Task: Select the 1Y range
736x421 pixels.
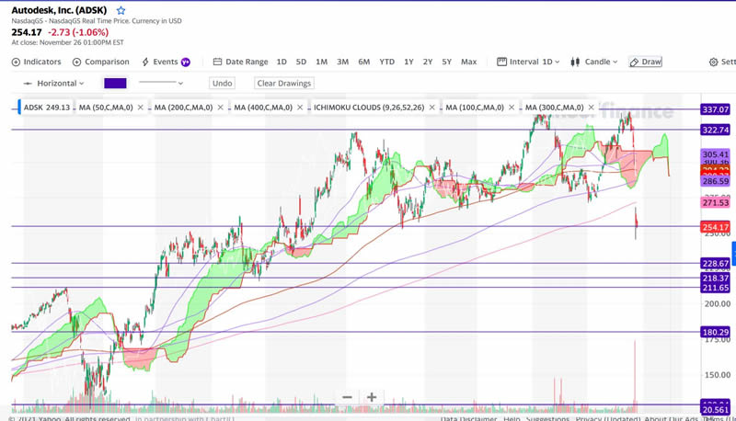Action: point(408,62)
